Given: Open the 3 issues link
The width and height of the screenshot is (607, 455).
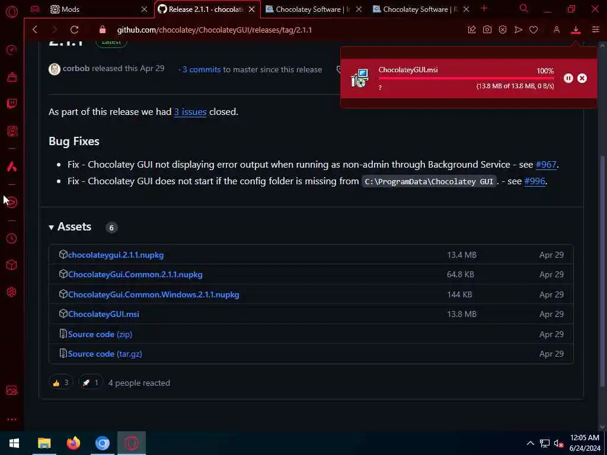Looking at the screenshot, I should [x=190, y=111].
